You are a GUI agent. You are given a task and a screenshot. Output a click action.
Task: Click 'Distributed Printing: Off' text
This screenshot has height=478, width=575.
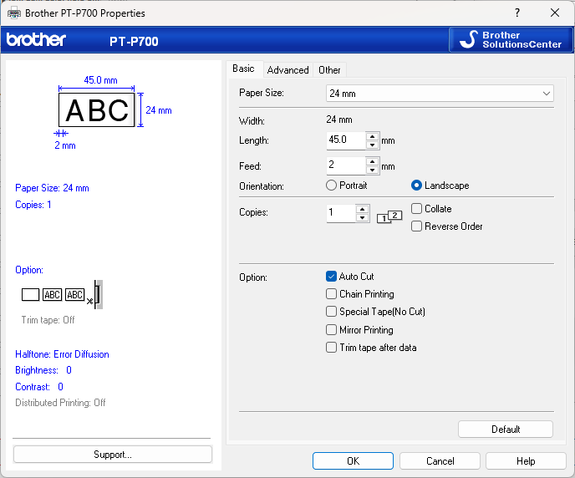tap(60, 403)
